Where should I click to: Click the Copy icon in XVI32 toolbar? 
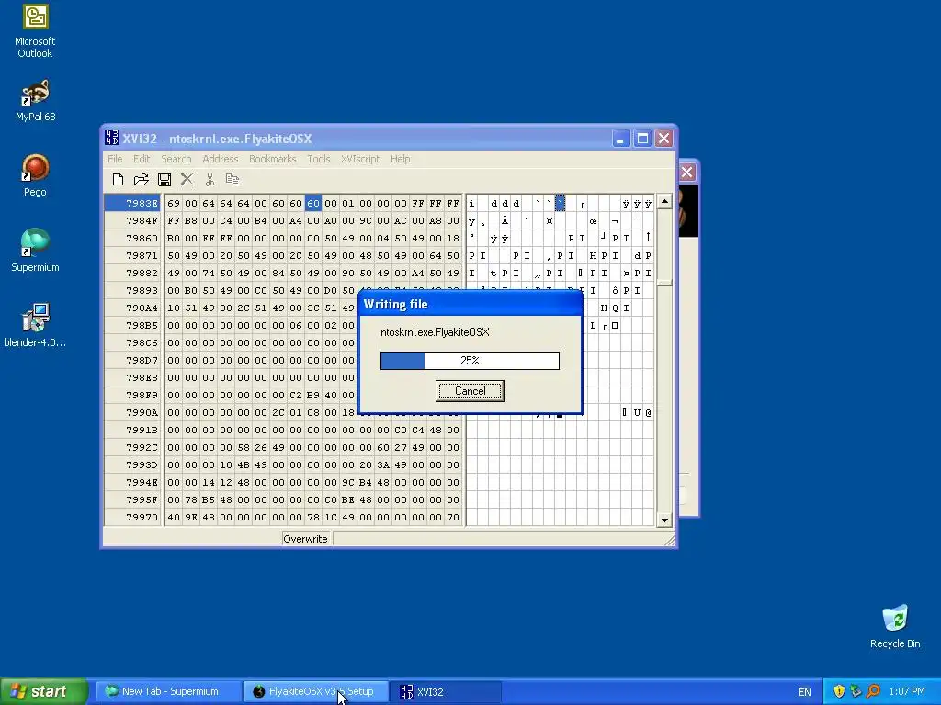click(232, 179)
